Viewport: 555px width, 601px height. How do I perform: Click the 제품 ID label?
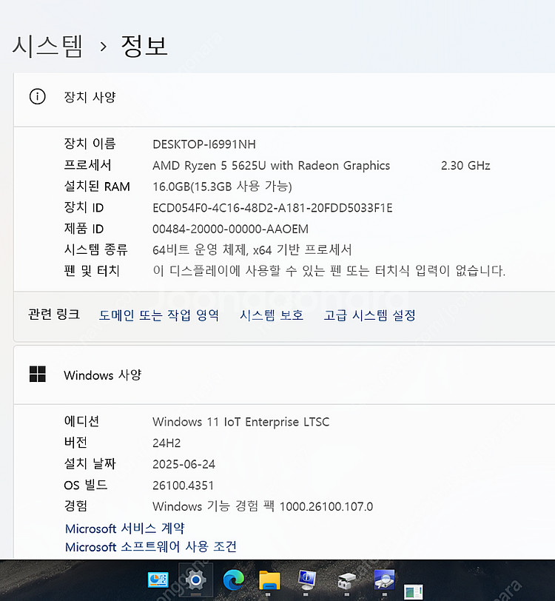pos(84,229)
